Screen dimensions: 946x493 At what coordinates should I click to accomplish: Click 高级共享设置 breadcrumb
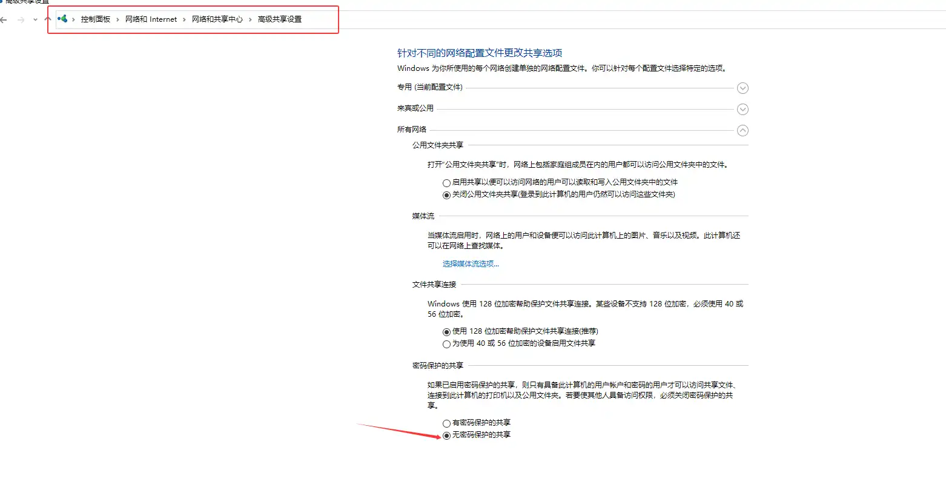click(x=280, y=19)
